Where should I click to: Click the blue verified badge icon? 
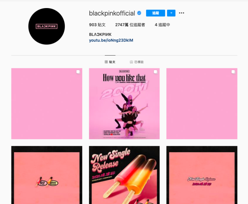[139, 13]
